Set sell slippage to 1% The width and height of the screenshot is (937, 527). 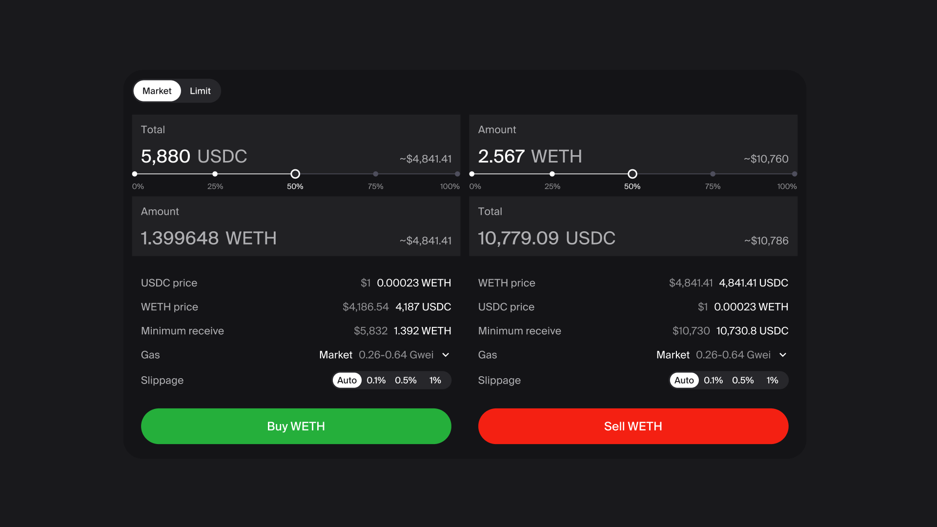tap(772, 380)
